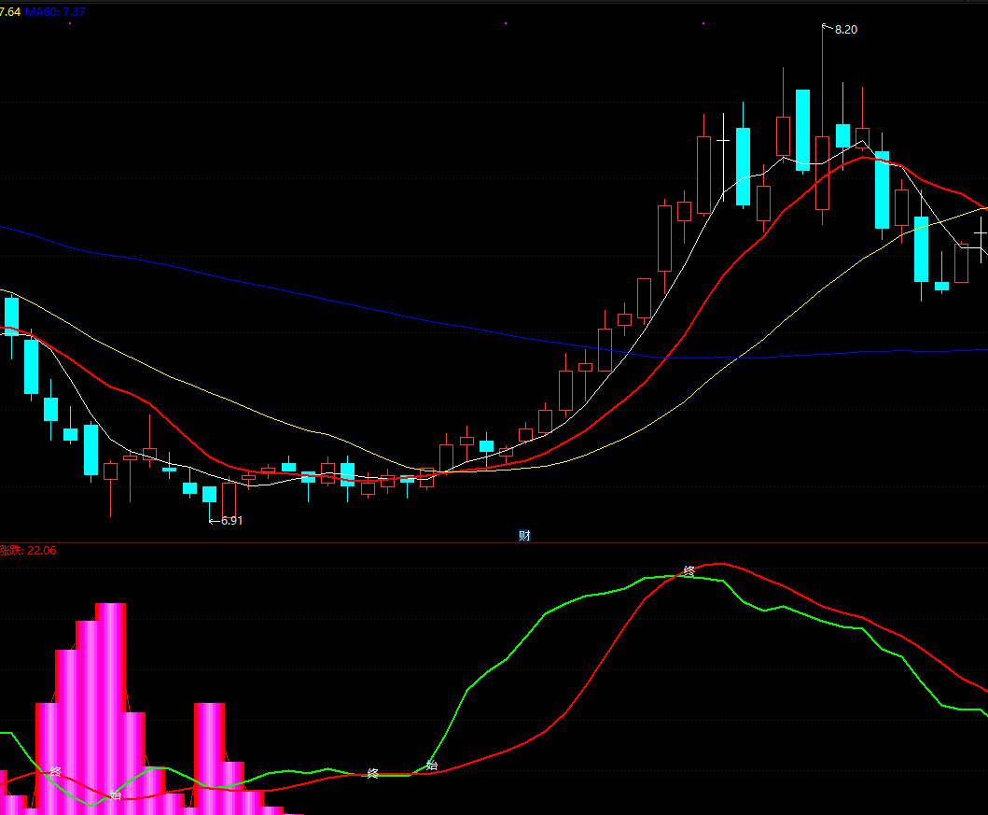988x815 pixels.
Task: Click the 始 marker over the magenta bars
Action: [x=116, y=795]
